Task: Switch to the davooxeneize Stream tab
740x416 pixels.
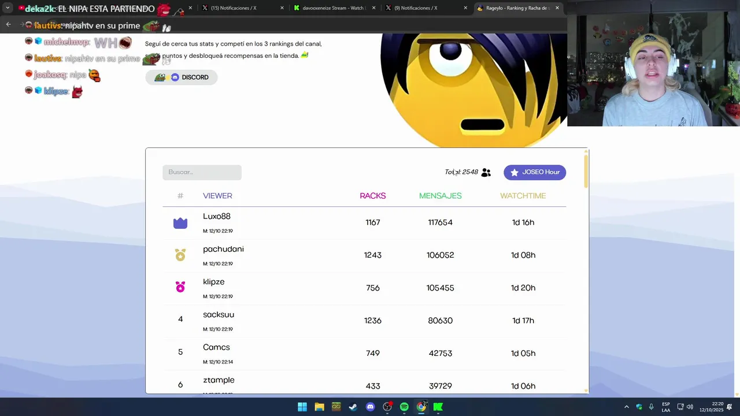Action: (x=334, y=8)
